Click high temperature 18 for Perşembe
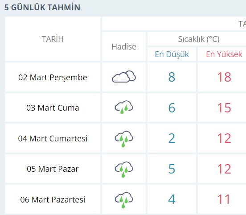 pyautogui.click(x=224, y=77)
